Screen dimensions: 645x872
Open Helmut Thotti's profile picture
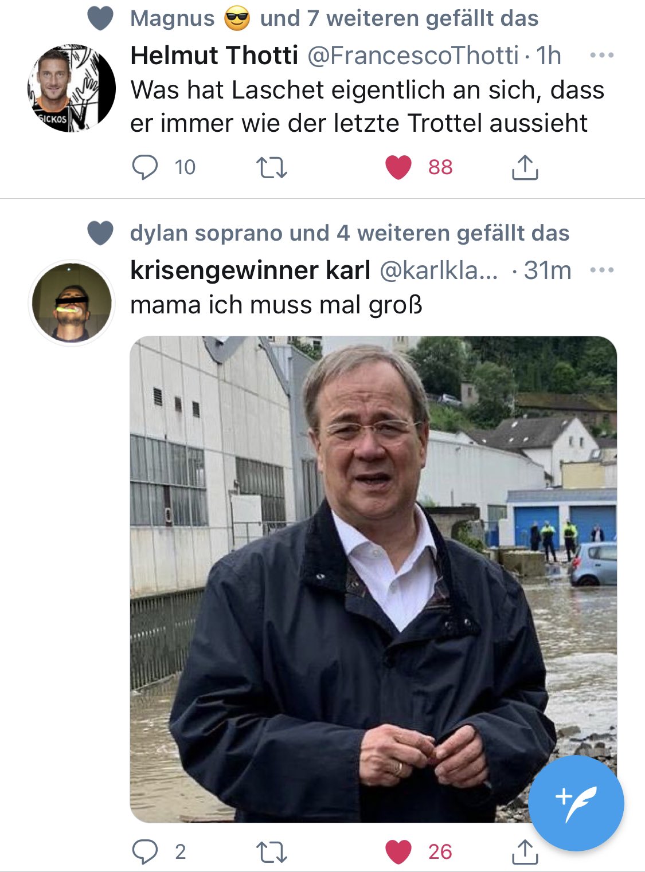click(72, 89)
